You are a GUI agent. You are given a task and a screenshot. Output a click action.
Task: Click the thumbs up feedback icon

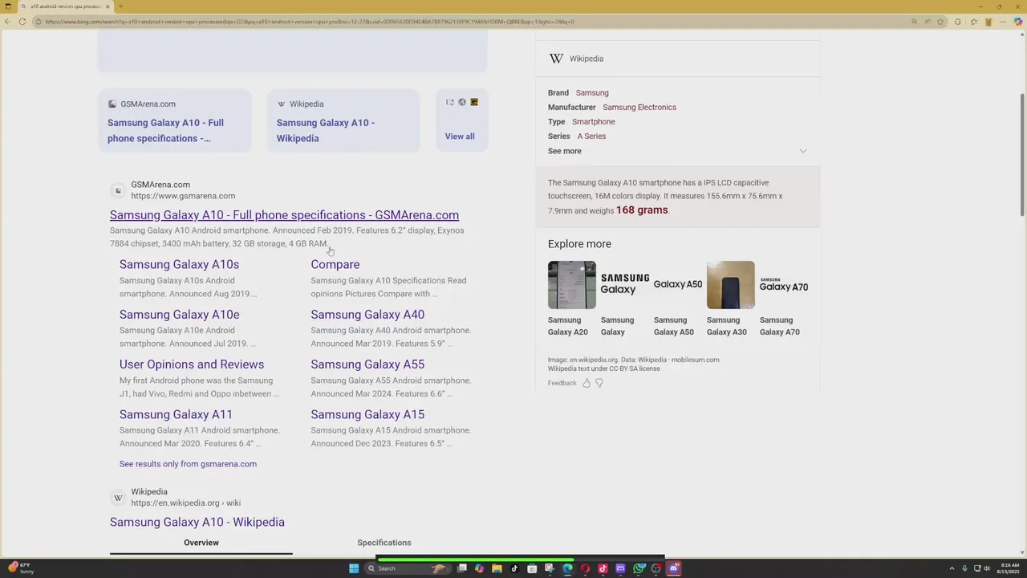pos(587,383)
